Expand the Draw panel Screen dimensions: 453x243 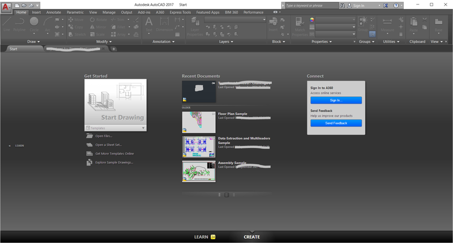click(33, 41)
